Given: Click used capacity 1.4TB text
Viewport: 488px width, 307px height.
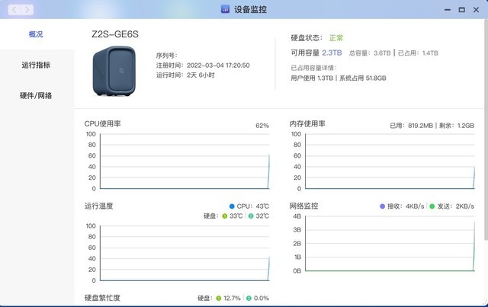Looking at the screenshot, I should pyautogui.click(x=418, y=53).
